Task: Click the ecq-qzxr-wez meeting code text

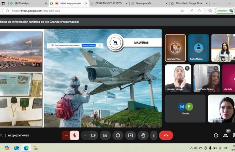Action: tap(19, 135)
